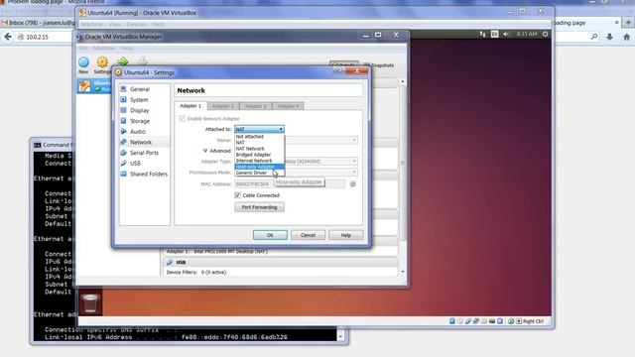Switch to Adapter 1 tab
The width and height of the screenshot is (635, 357).
(190, 106)
